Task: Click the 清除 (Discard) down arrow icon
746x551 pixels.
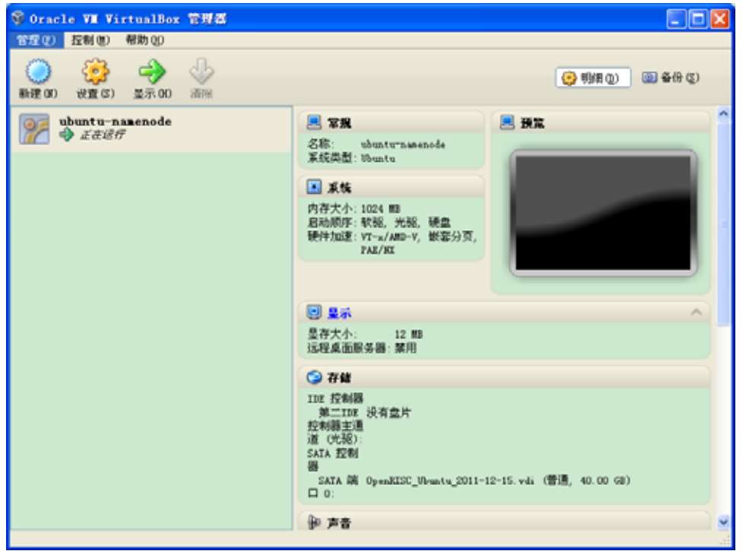Action: click(202, 72)
